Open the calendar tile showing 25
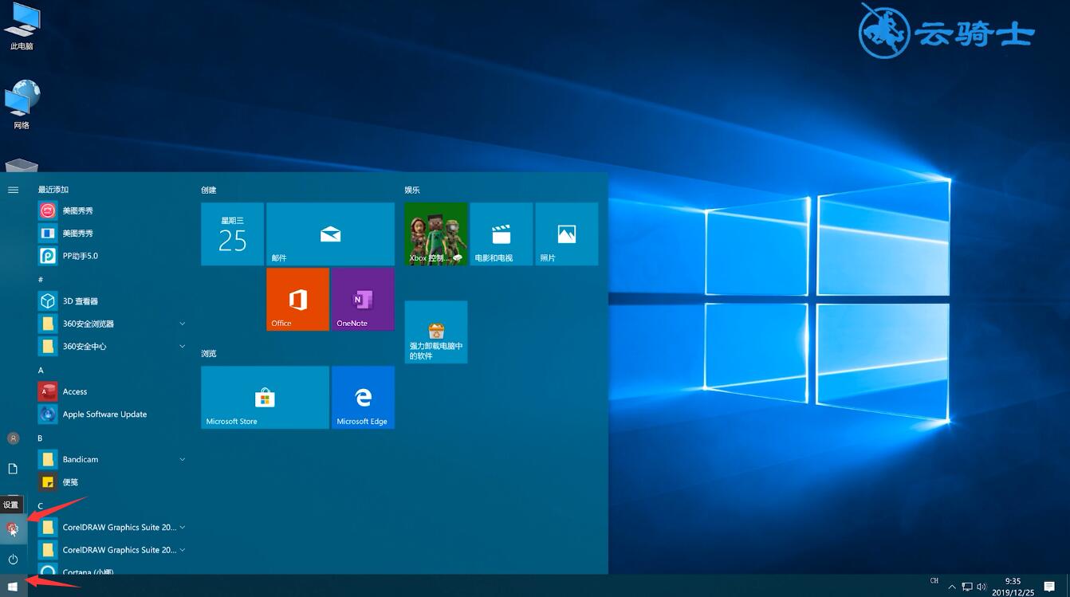1070x597 pixels. coord(232,234)
